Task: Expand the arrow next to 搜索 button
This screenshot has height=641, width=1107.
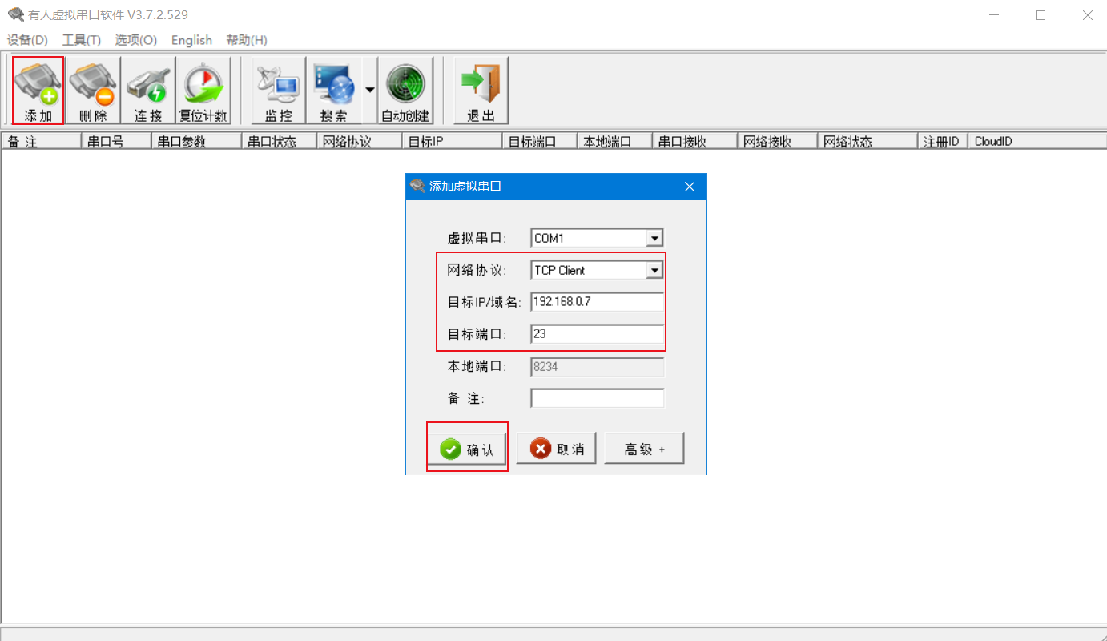Action: coord(369,90)
